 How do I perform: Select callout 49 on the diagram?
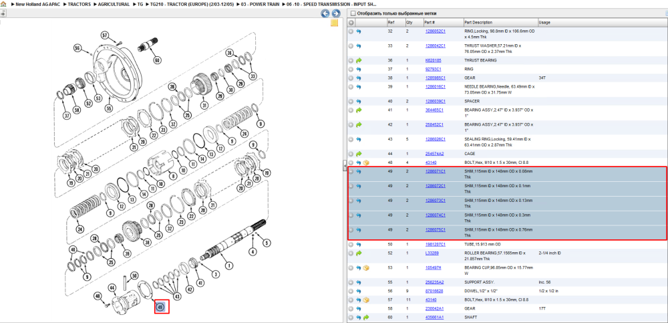(x=160, y=307)
